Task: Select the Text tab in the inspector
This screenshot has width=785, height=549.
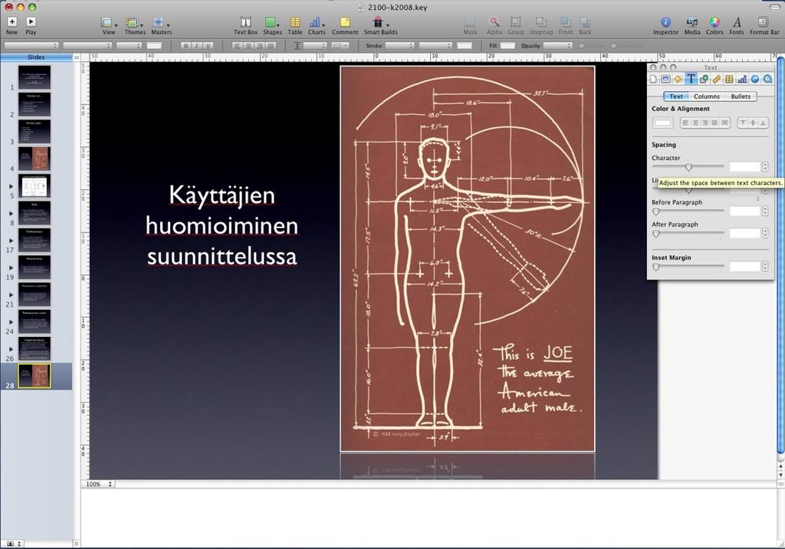Action: tap(676, 96)
